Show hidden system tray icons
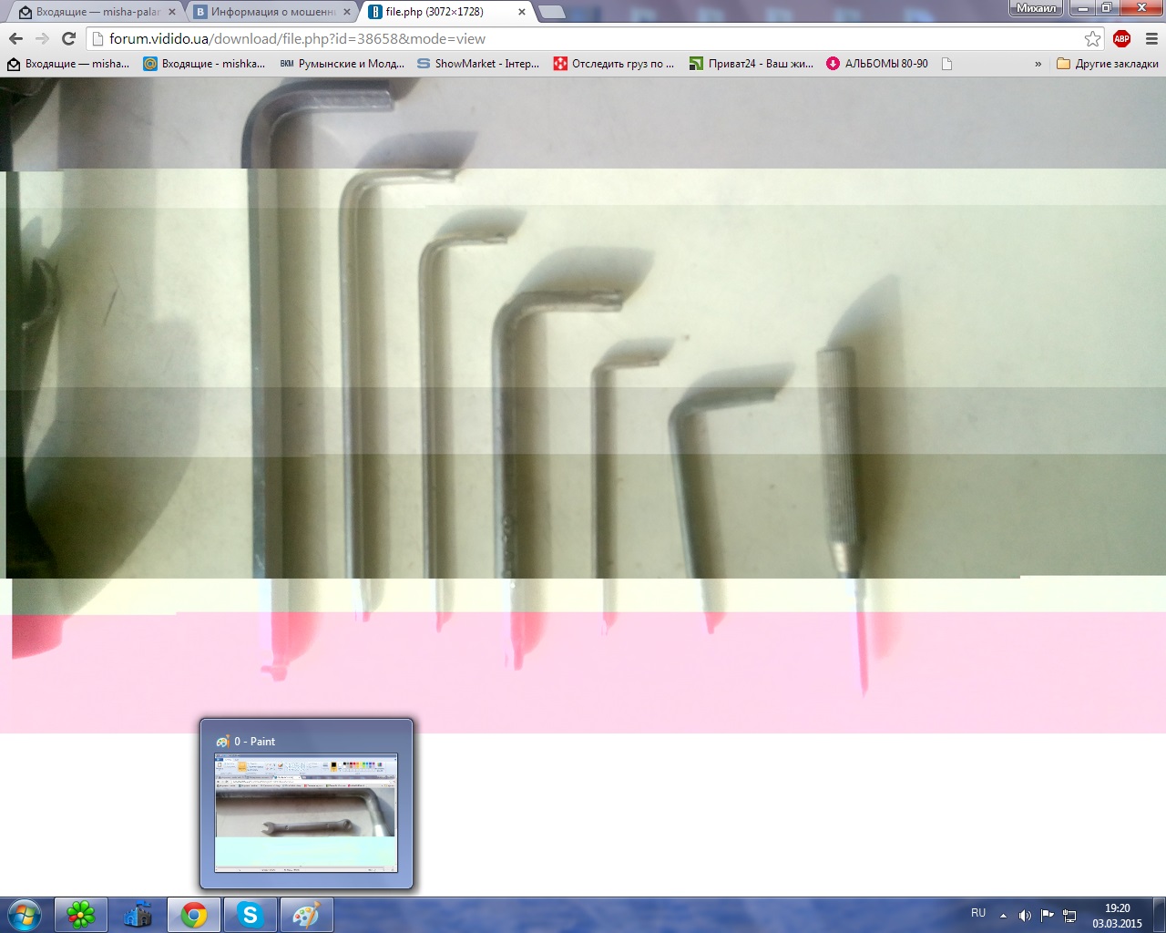Screen dimensions: 1166x933 (1003, 915)
